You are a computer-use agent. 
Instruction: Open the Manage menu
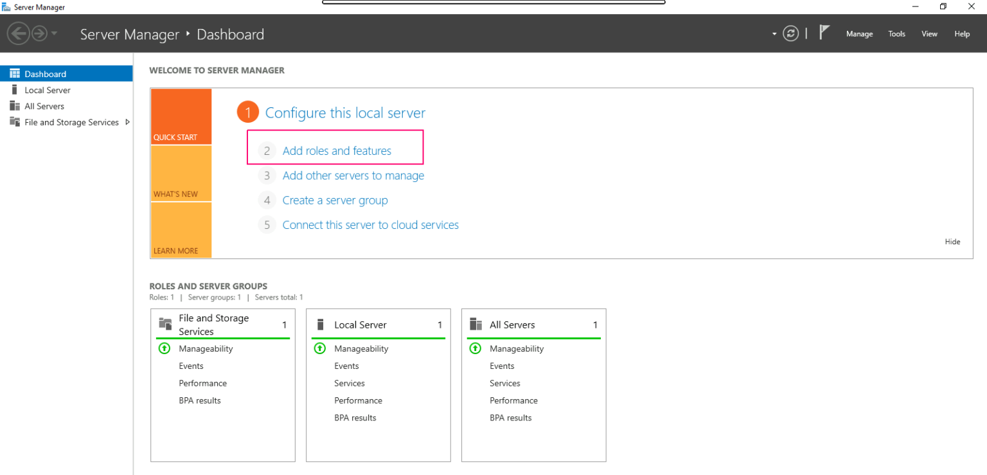pos(859,33)
